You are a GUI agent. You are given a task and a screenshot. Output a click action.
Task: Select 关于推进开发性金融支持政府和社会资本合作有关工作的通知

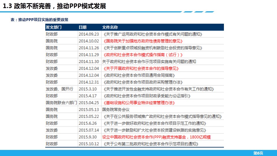[x=159, y=89]
